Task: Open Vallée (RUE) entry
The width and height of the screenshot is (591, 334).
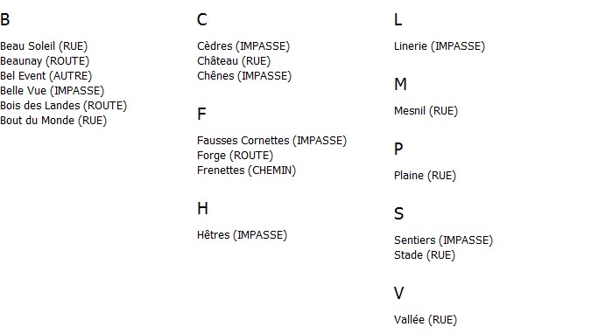Action: [x=426, y=320]
